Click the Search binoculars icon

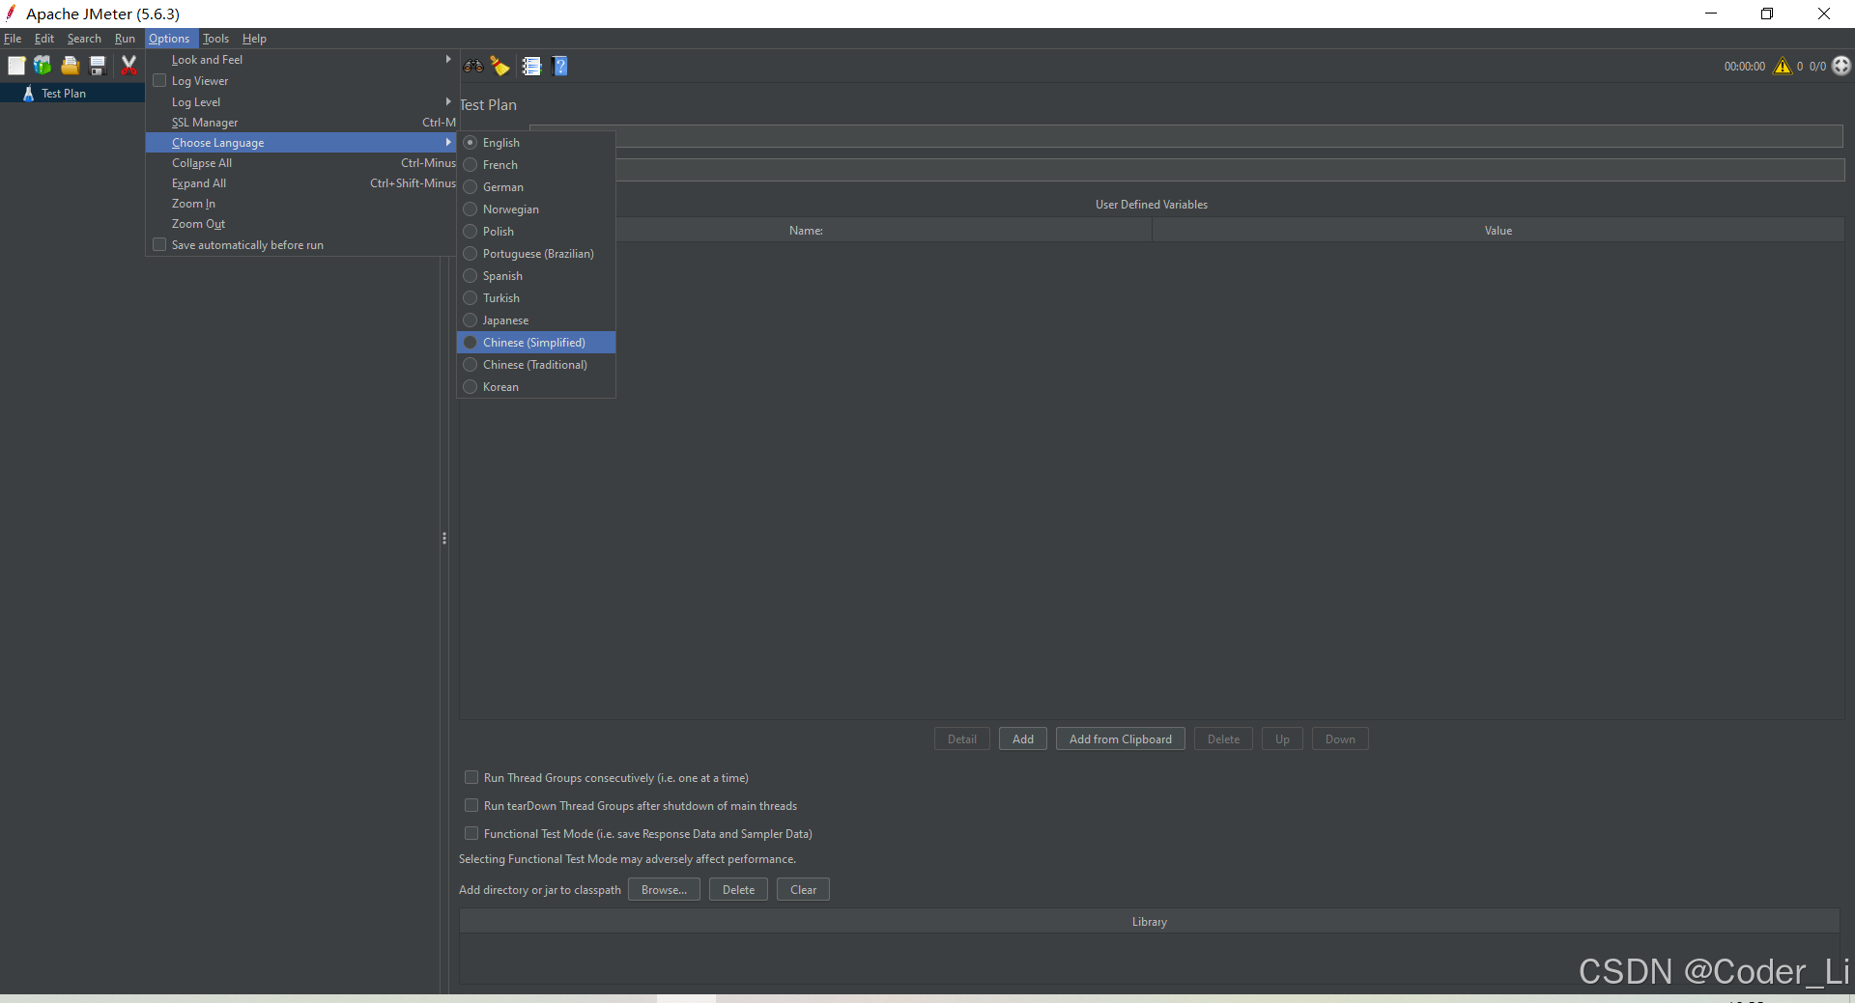pyautogui.click(x=473, y=66)
